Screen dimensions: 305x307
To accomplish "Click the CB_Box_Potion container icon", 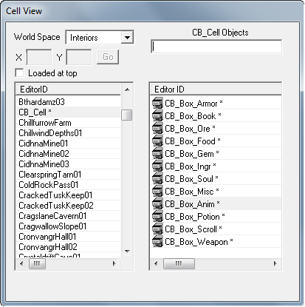I will 157,216.
